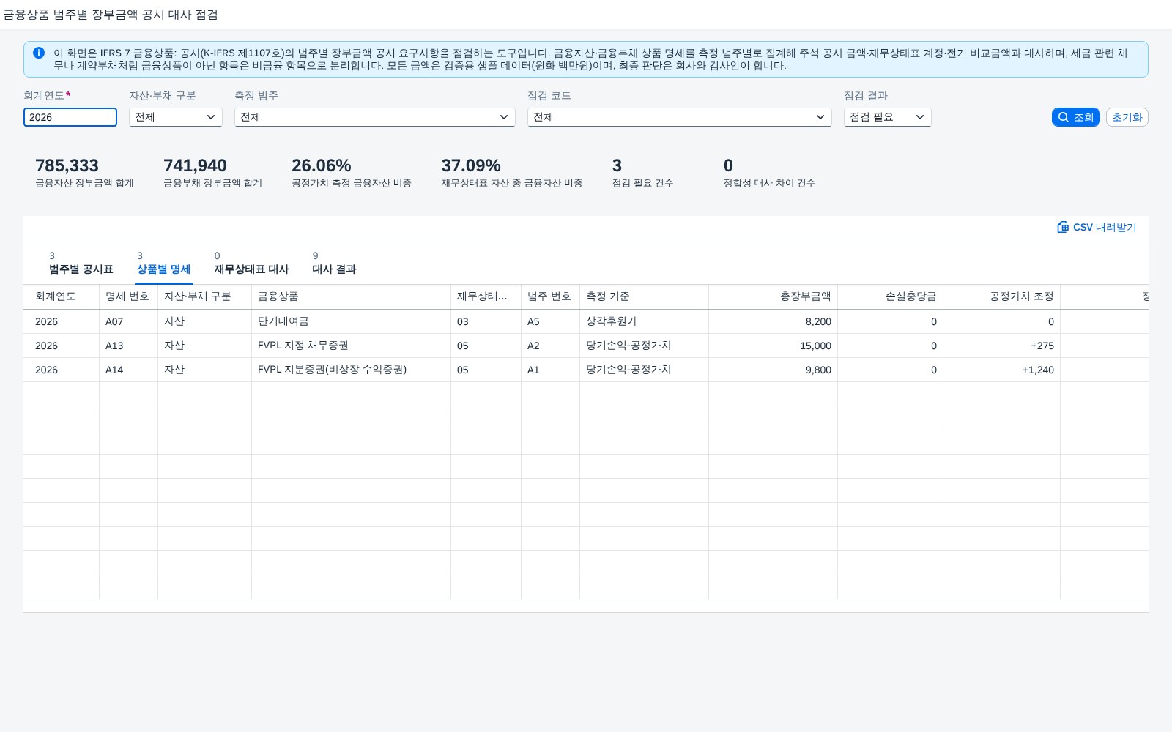
Task: Click the magnifier icon on the 조회 button
Action: point(1064,117)
